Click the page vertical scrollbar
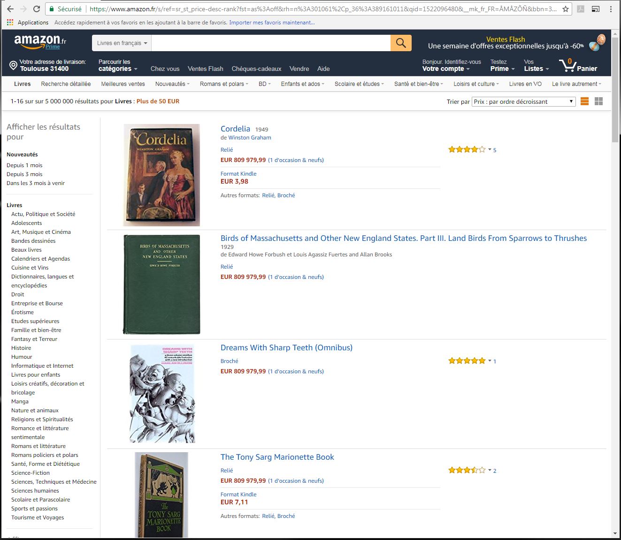This screenshot has width=621, height=540. tap(615, 282)
